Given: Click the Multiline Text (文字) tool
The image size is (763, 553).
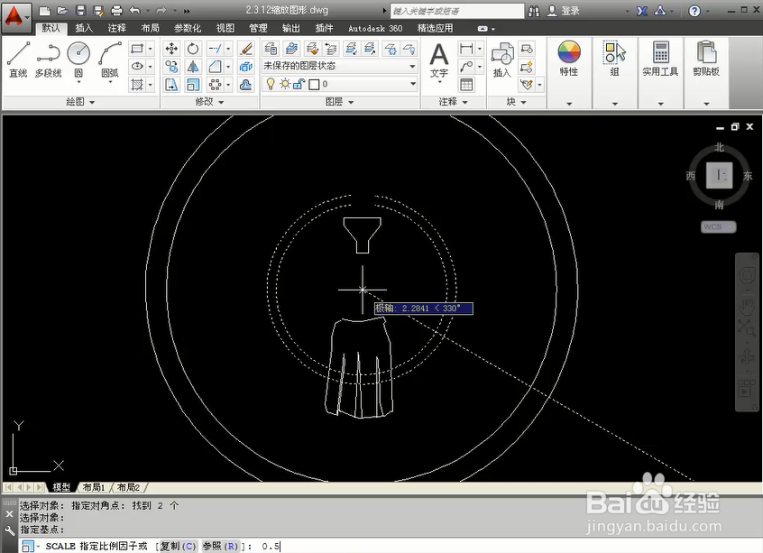Looking at the screenshot, I should (439, 60).
